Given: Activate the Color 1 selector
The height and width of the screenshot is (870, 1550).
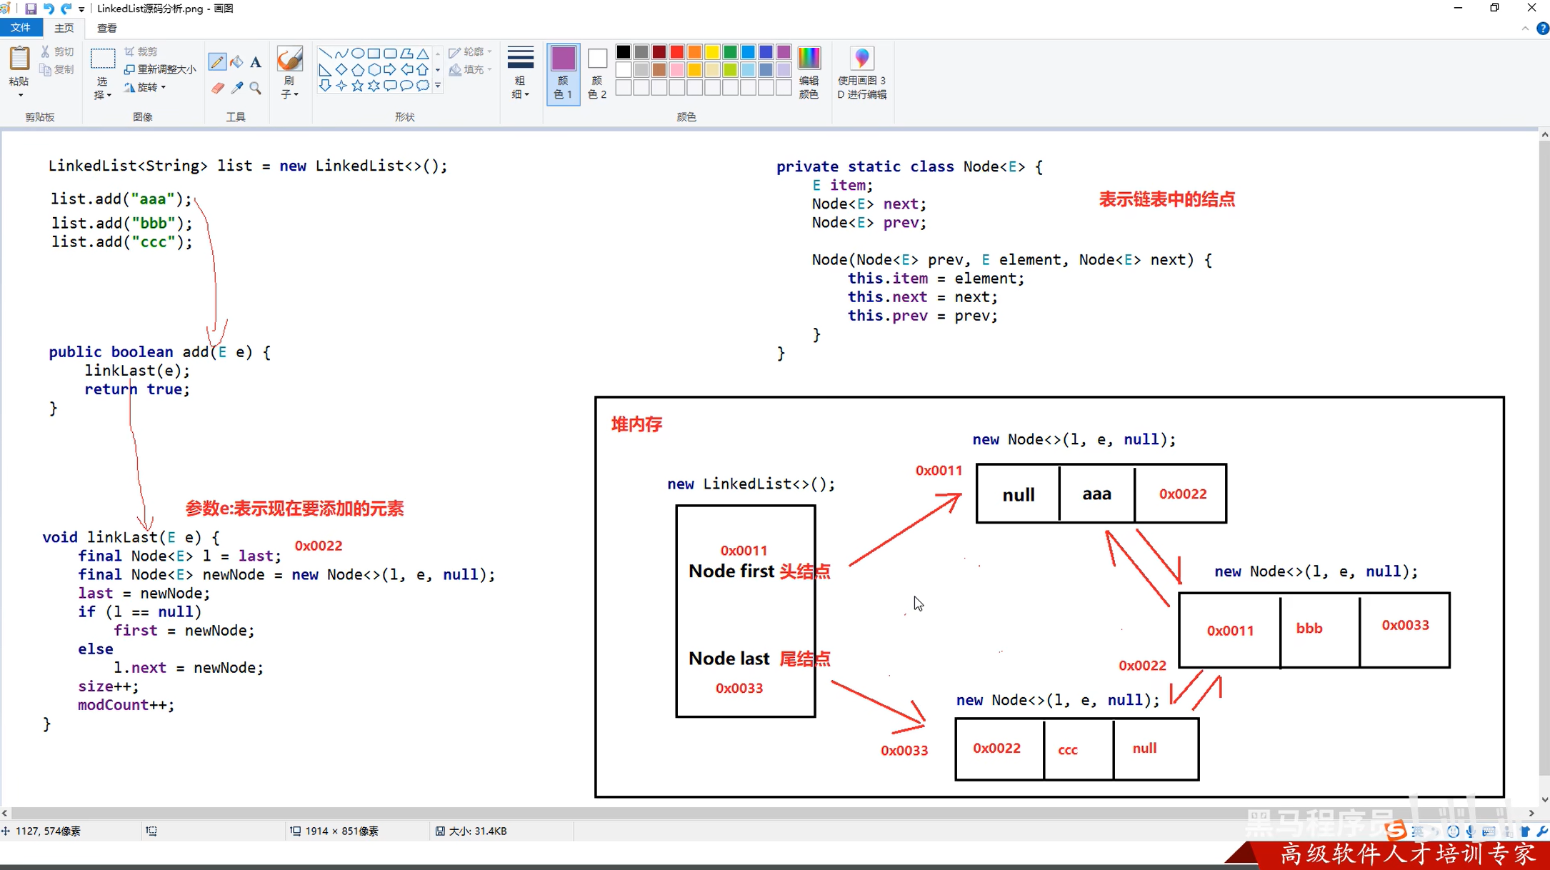Looking at the screenshot, I should tap(563, 72).
